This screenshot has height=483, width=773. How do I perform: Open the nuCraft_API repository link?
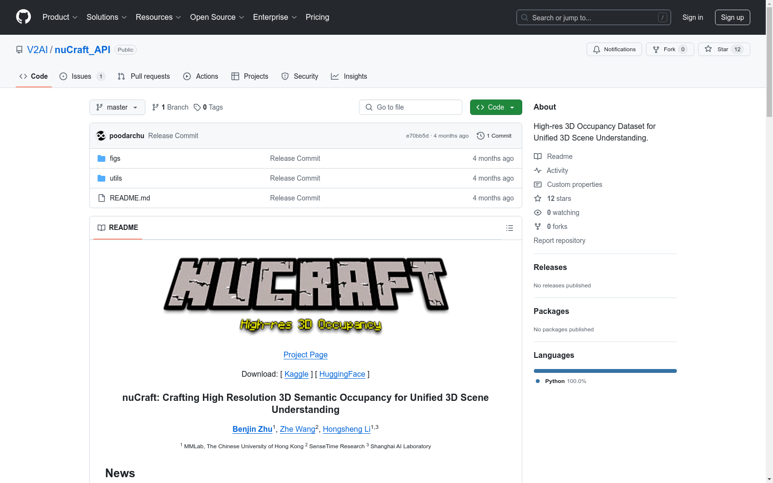coord(83,50)
